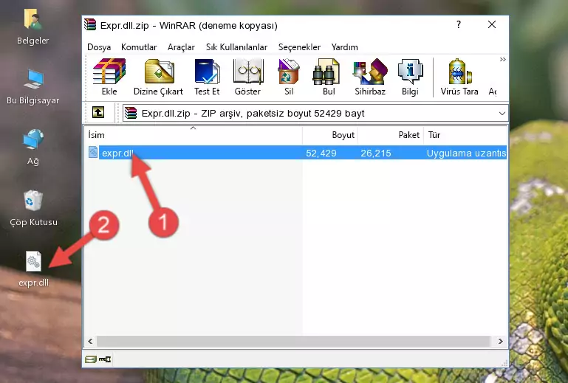
Task: Click the 26,215 packed size cell
Action: coord(376,153)
